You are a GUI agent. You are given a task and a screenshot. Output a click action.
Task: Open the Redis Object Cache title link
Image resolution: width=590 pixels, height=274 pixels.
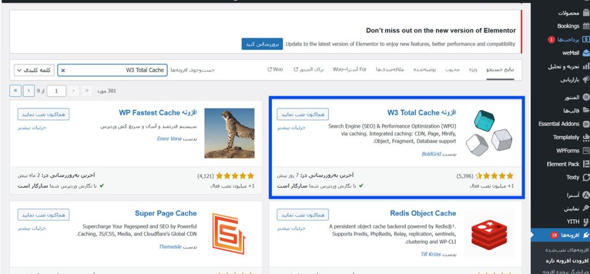(423, 214)
